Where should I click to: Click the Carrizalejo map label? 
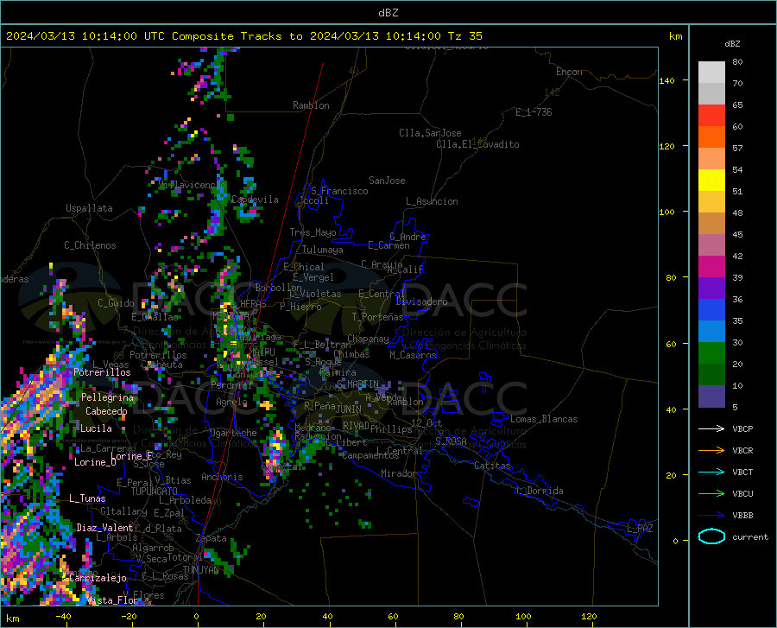[x=98, y=578]
